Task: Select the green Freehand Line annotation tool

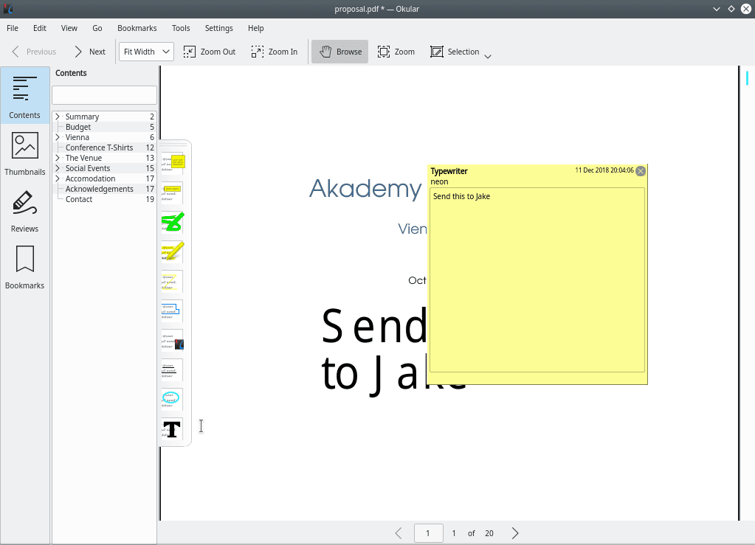Action: coord(171,221)
